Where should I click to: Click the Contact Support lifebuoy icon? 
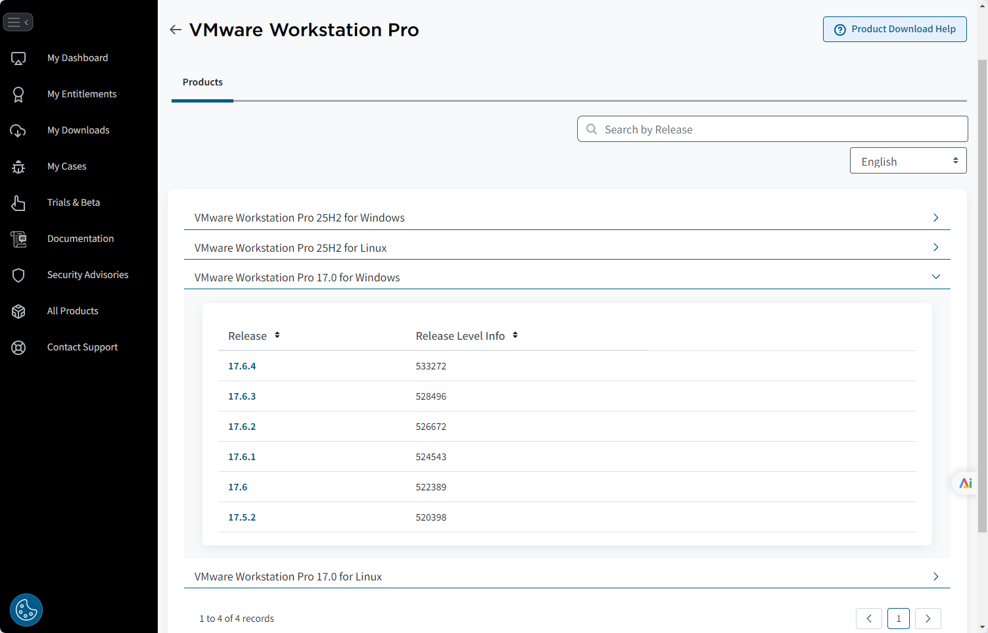(x=18, y=348)
